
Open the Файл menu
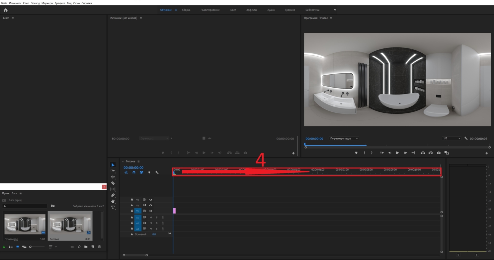(4, 3)
